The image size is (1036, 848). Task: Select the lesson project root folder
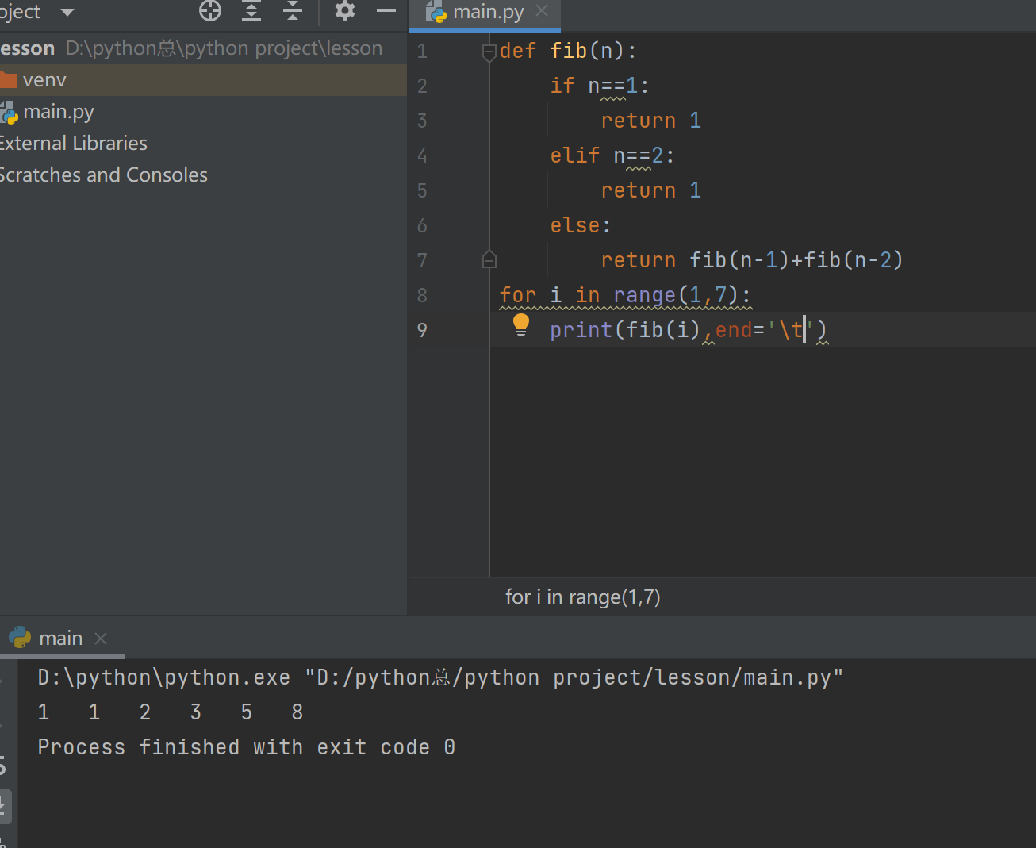click(203, 48)
